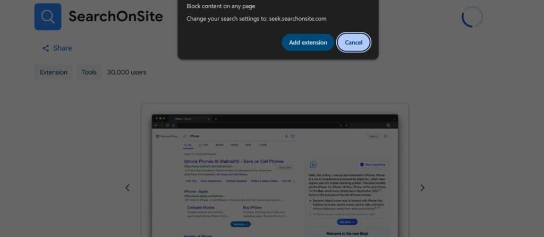Advance to the next screenshot with right chevron
The image size is (544, 237).
(422, 188)
